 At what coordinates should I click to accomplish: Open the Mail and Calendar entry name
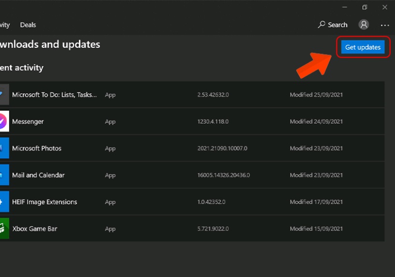tap(38, 175)
